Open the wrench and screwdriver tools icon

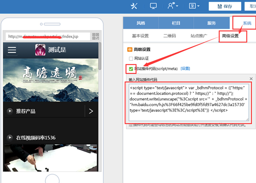pos(134,6)
